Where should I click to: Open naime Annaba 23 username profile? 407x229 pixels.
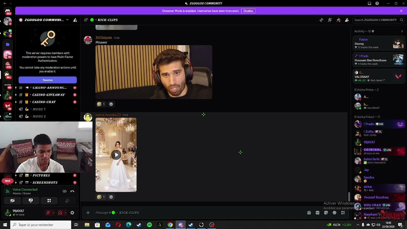[x=108, y=115]
